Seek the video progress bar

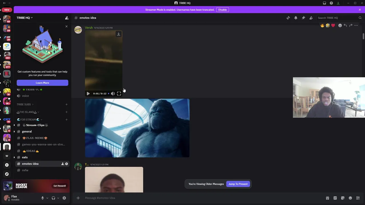click(108, 93)
